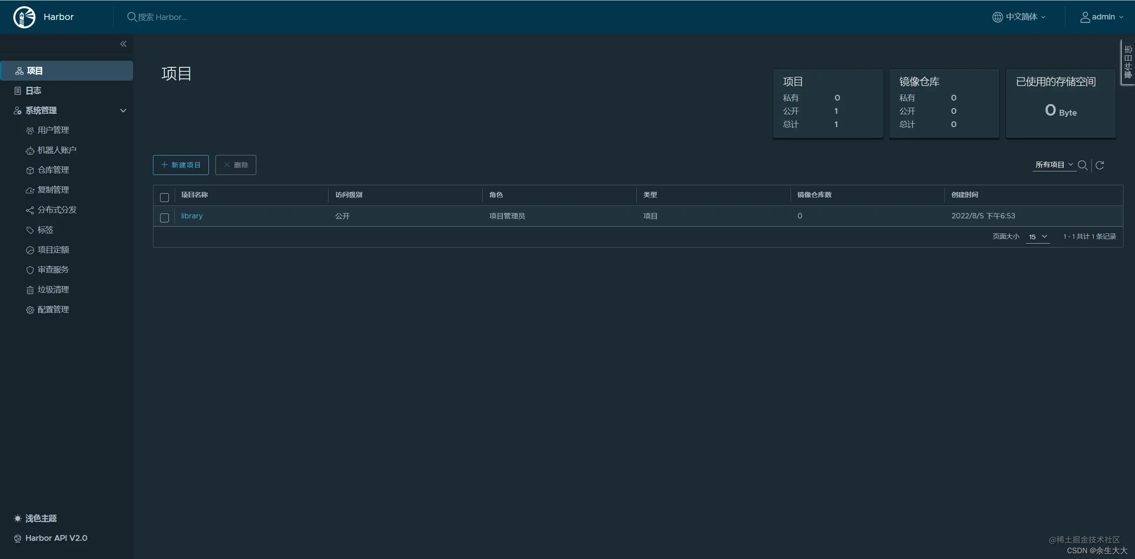Click the 复制管理 cloud icon
The height and width of the screenshot is (559, 1135).
30,190
